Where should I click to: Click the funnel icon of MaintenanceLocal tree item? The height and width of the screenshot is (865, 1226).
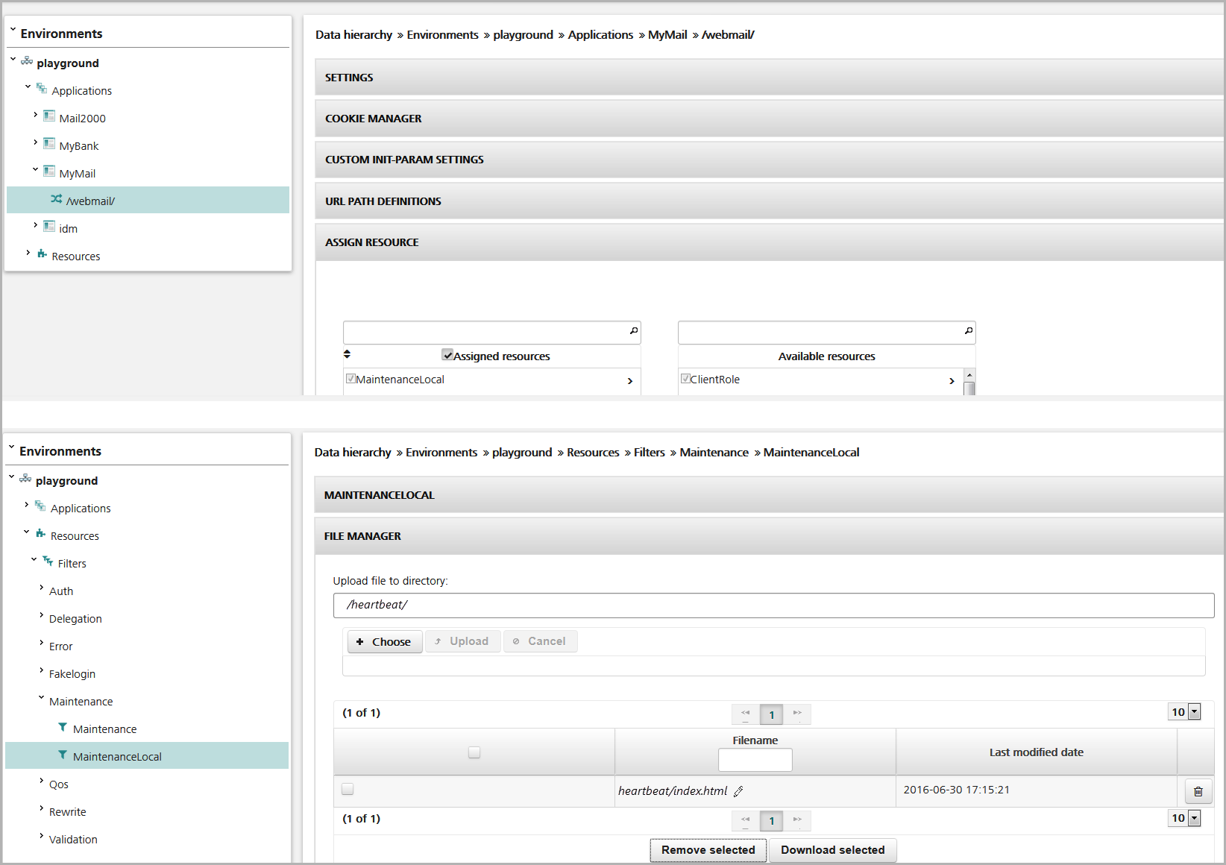63,755
